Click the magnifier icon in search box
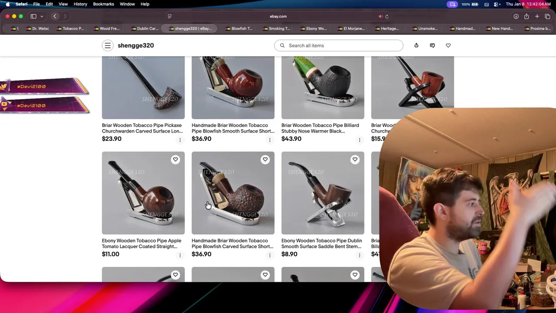Image resolution: width=556 pixels, height=313 pixels. 282,45
